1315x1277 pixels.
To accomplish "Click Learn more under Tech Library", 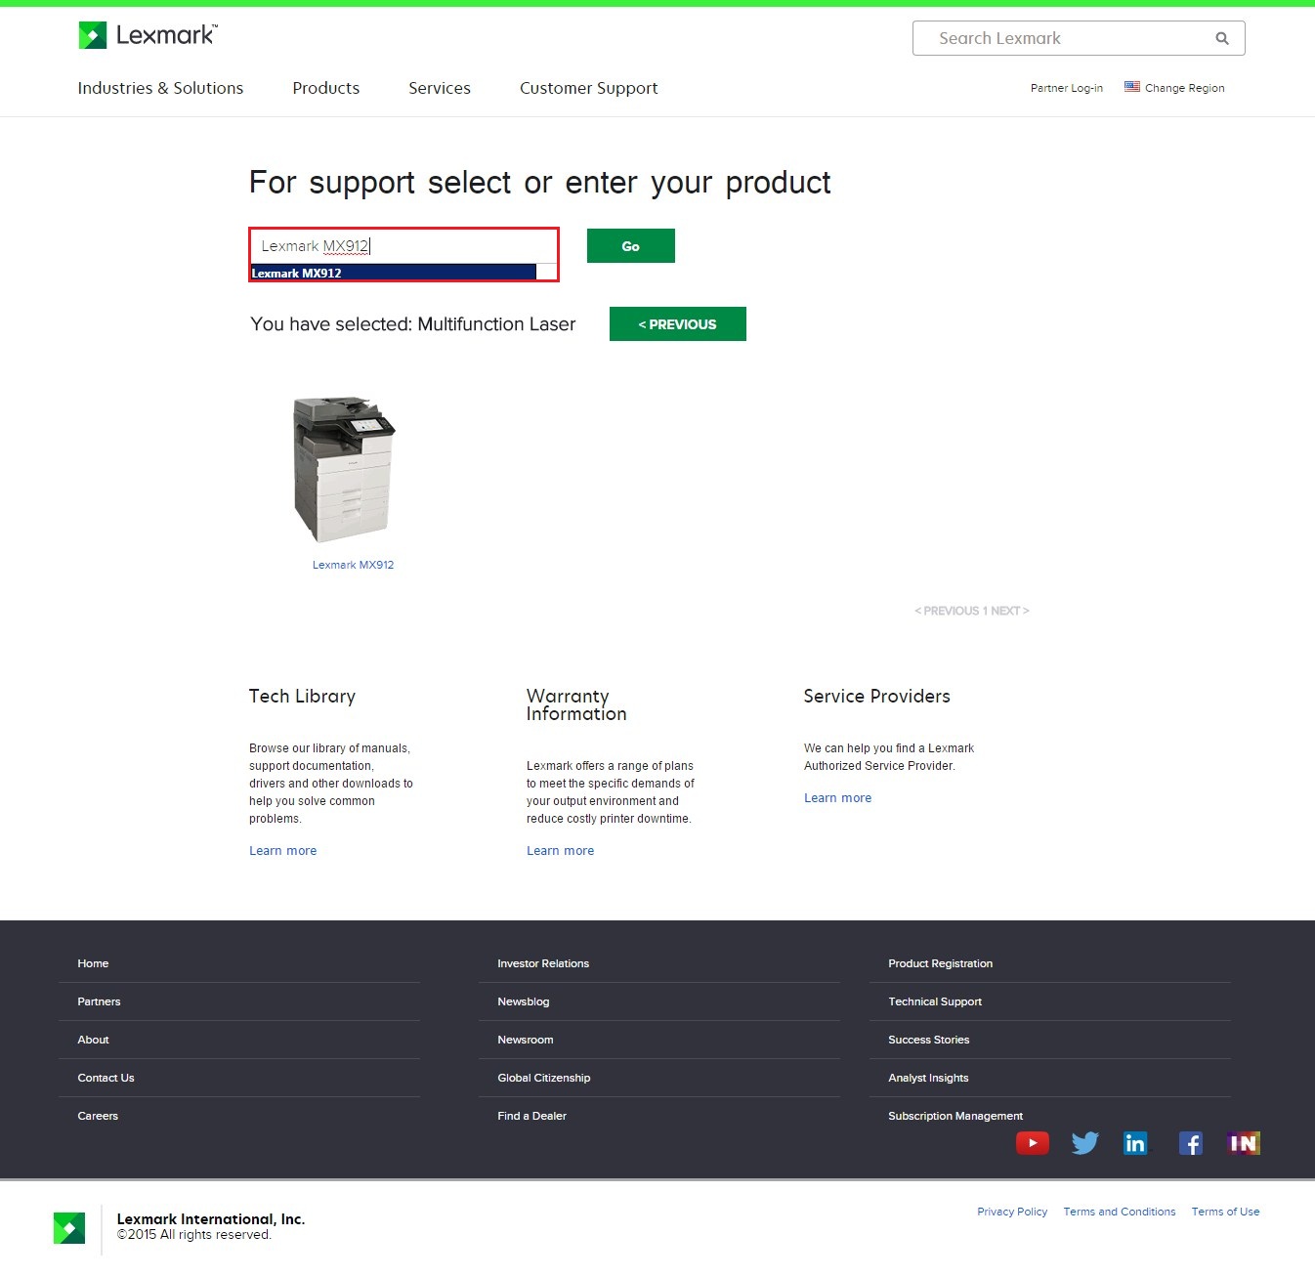I will pos(283,851).
